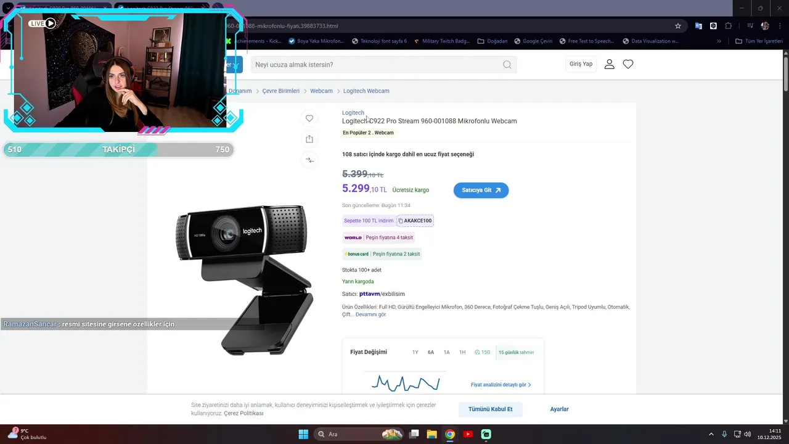
Task: Select the 6A price history range
Action: (431, 352)
